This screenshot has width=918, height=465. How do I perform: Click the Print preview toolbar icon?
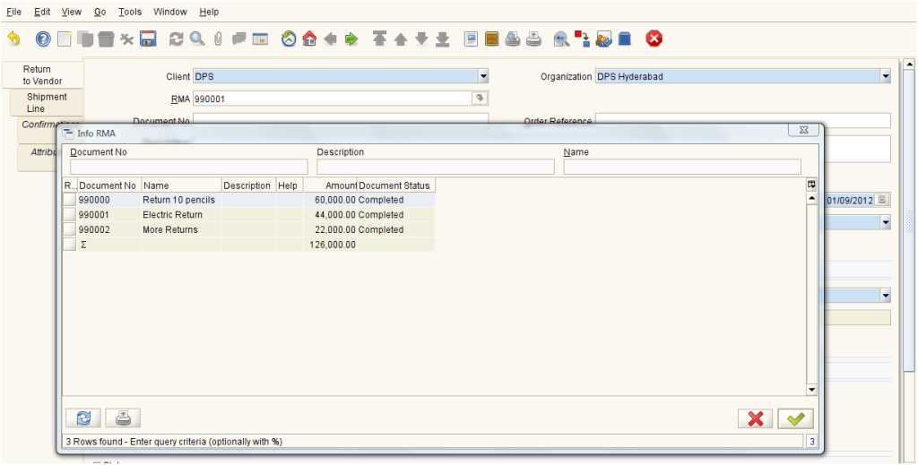coord(513,39)
